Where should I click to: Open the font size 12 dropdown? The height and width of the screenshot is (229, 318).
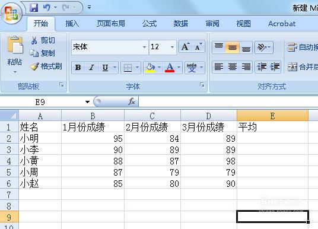[172, 47]
